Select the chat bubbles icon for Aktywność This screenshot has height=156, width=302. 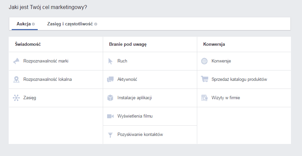pos(110,80)
